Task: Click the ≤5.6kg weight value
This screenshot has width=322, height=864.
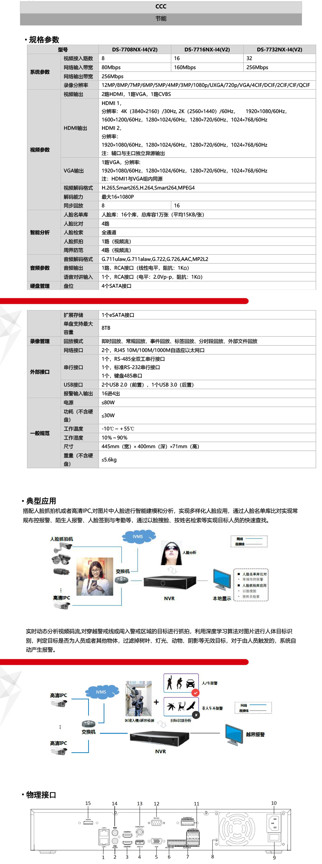Action: 109,460
